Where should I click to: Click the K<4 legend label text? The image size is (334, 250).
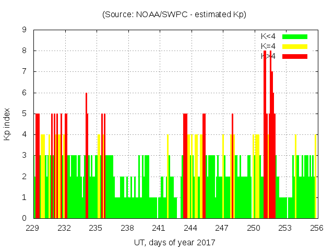268,36
